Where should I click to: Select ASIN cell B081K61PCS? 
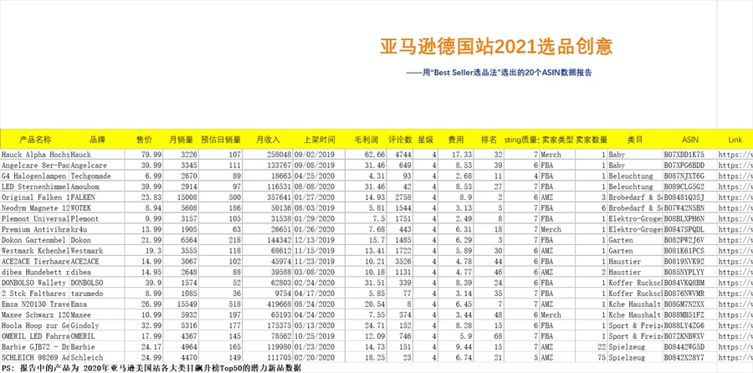tap(690, 251)
